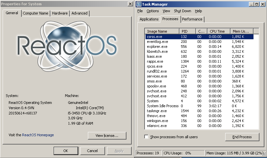Sort by the CPU column header
This screenshot has height=158, width=267.
(x=201, y=31)
